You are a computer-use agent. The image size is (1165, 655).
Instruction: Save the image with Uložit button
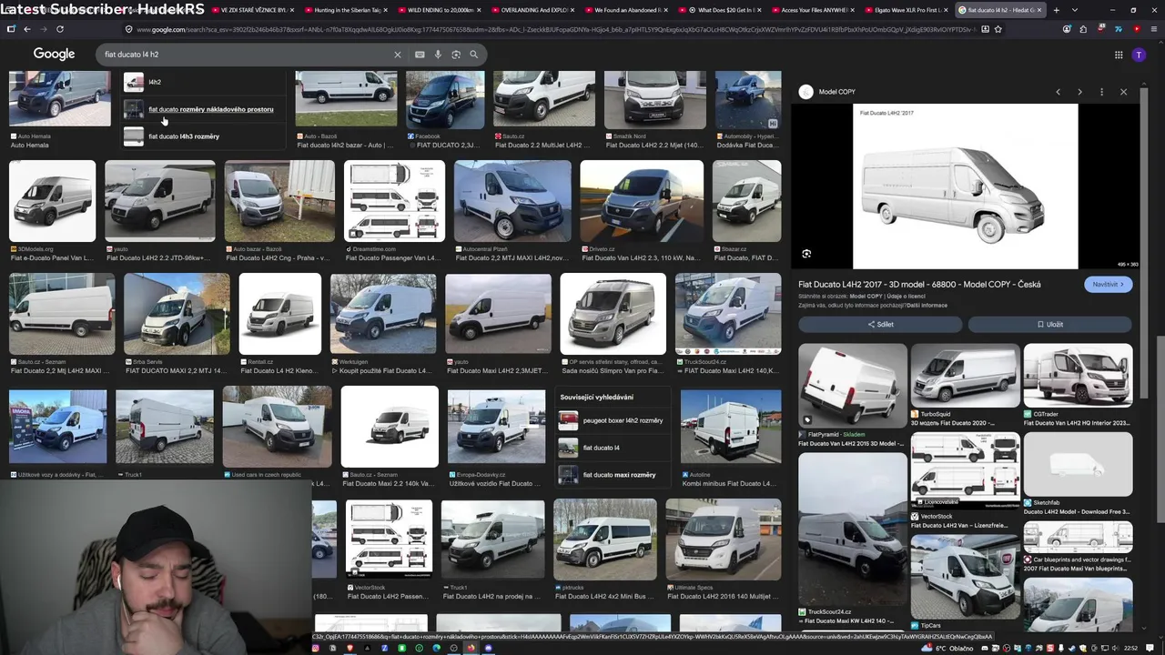[1049, 324]
